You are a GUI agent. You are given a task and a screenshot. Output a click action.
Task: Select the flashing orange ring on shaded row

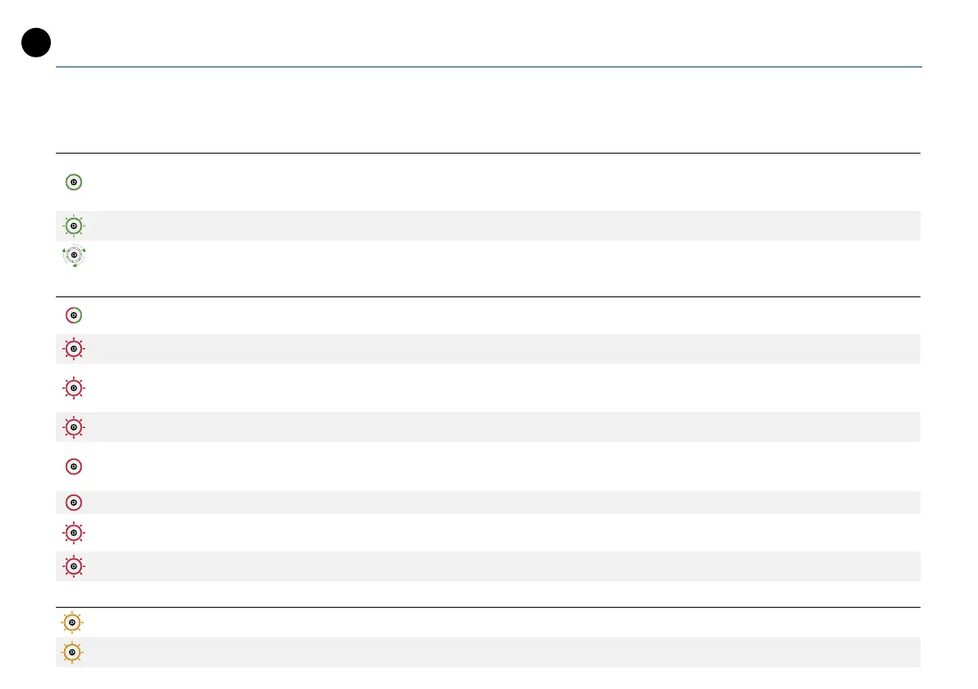pos(72,652)
